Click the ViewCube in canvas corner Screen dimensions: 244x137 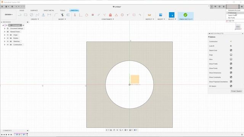coord(238,27)
